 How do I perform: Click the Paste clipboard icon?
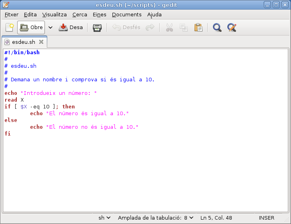coord(198,28)
